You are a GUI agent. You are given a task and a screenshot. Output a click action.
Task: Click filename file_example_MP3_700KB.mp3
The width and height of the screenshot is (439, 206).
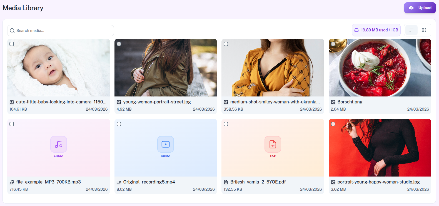point(48,182)
